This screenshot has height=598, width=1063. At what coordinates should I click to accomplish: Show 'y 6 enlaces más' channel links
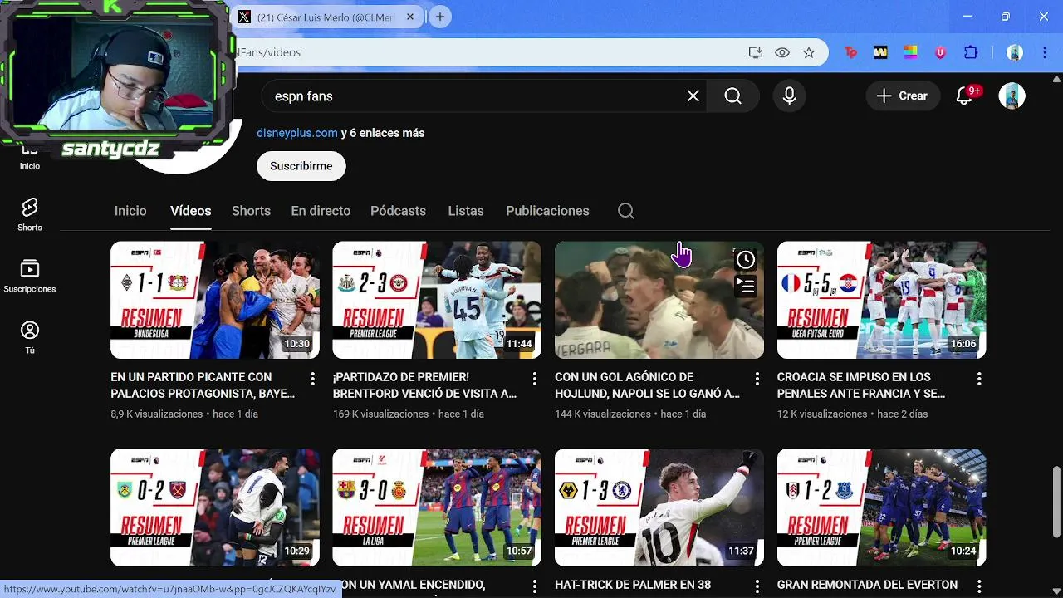point(383,133)
